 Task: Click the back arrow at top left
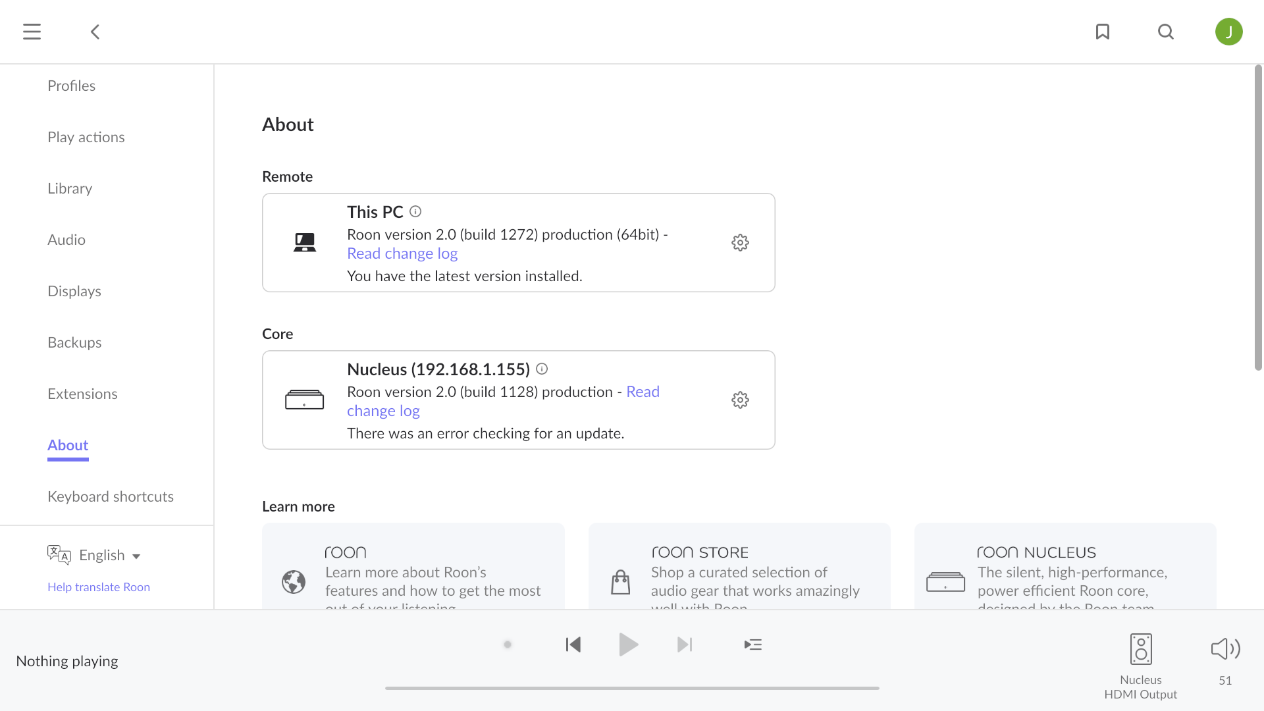[x=95, y=31]
